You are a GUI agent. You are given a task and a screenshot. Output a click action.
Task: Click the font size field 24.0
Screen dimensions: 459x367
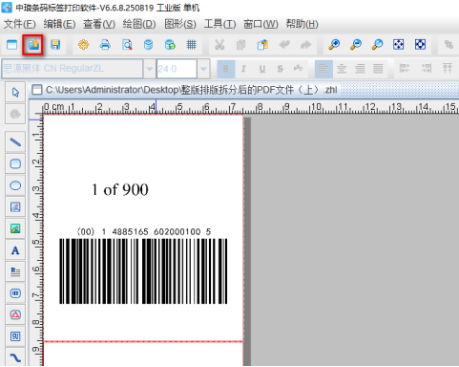pos(177,69)
